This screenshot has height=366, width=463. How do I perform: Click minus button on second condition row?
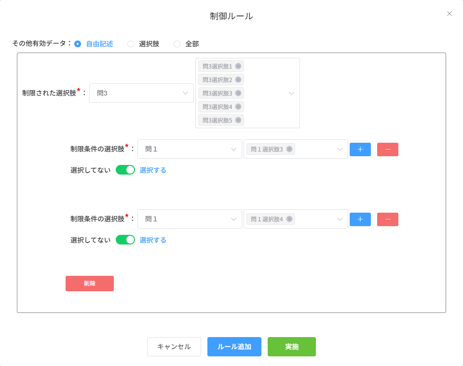[x=387, y=219]
